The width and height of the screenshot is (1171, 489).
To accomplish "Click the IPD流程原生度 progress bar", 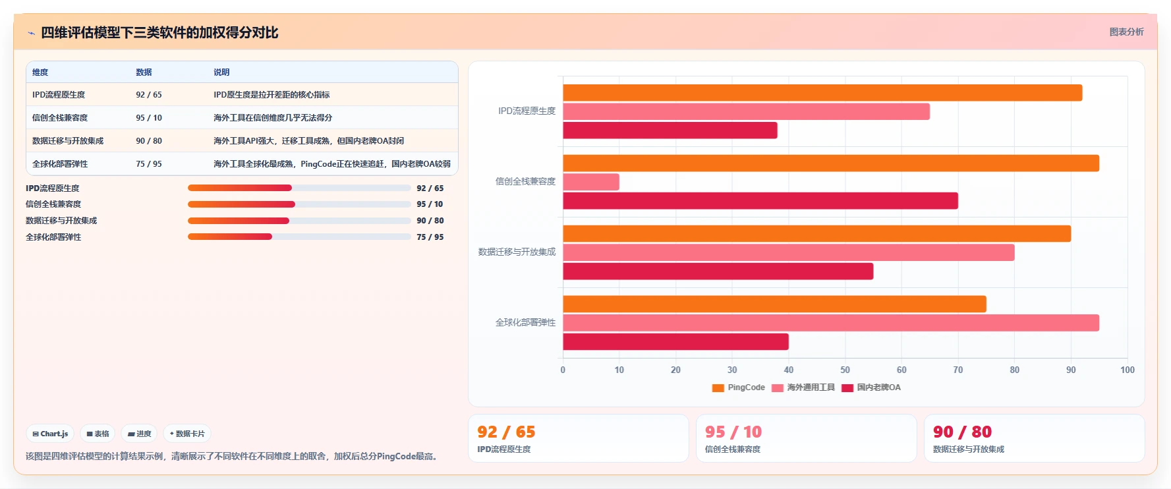I will (299, 188).
